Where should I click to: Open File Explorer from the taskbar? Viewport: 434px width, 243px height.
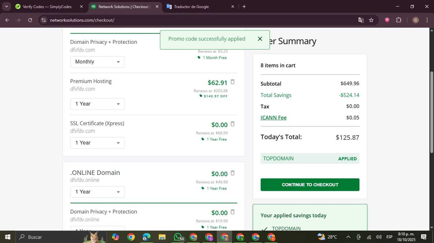click(x=162, y=237)
